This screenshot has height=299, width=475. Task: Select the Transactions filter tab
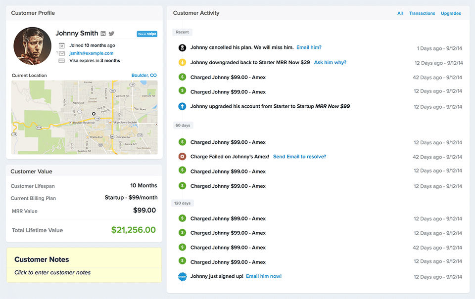coord(422,13)
